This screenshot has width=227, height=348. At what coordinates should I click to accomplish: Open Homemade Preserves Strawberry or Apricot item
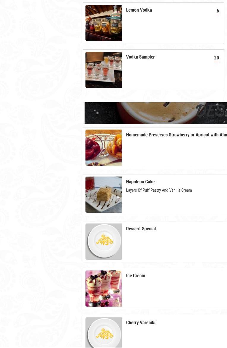tap(177, 135)
